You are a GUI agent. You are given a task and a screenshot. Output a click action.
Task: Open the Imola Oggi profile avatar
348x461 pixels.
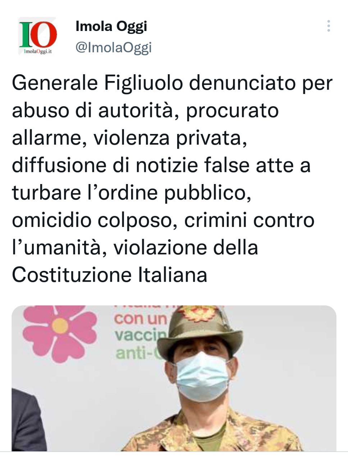point(38,36)
